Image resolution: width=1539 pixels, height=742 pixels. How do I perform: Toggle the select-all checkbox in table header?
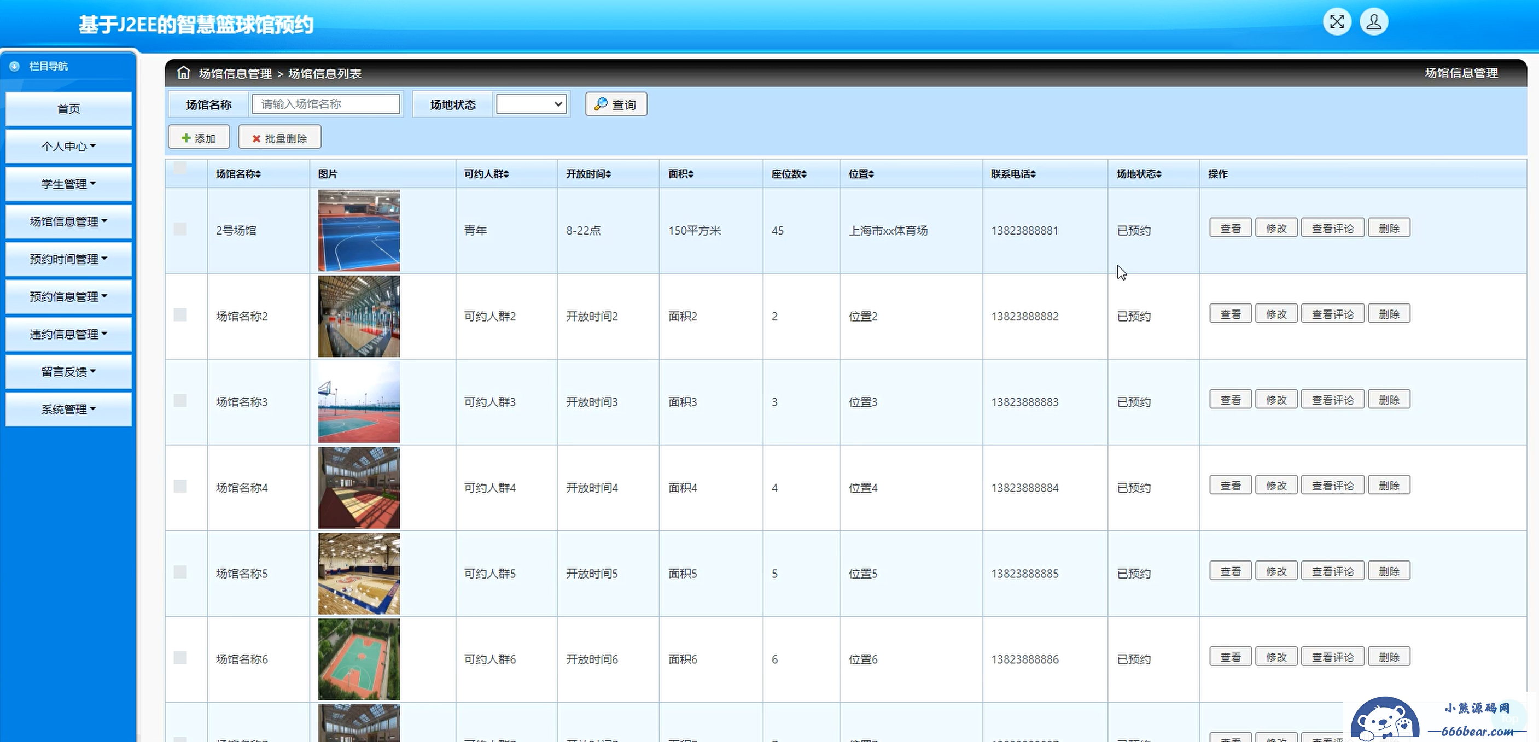tap(180, 167)
